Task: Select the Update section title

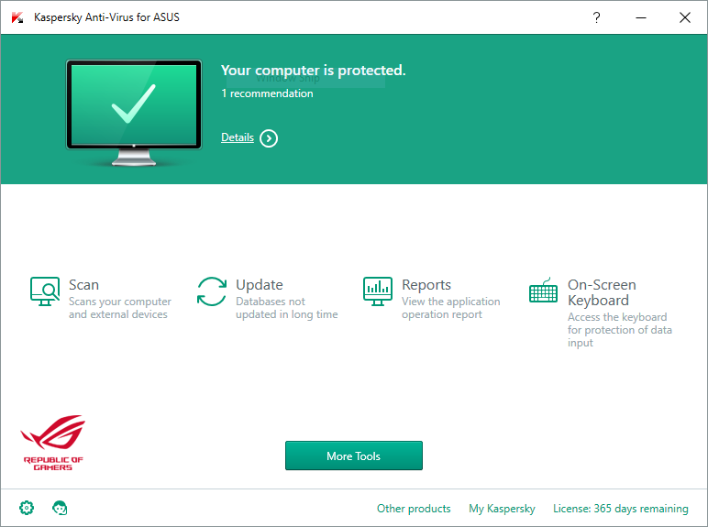Action: coord(260,285)
